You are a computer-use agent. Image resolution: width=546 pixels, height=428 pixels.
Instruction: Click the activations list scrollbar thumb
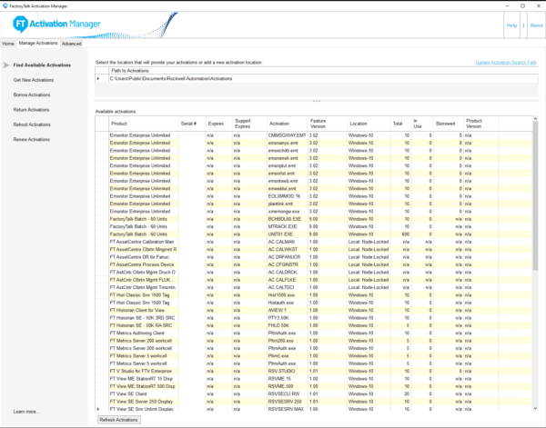point(535,195)
